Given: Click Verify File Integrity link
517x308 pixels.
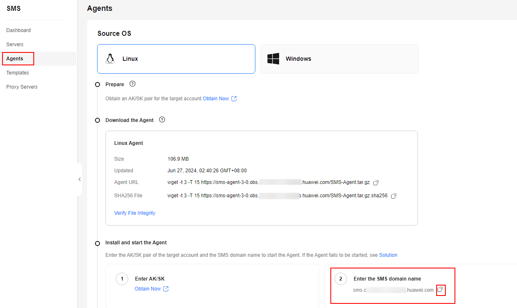Looking at the screenshot, I should [135, 213].
